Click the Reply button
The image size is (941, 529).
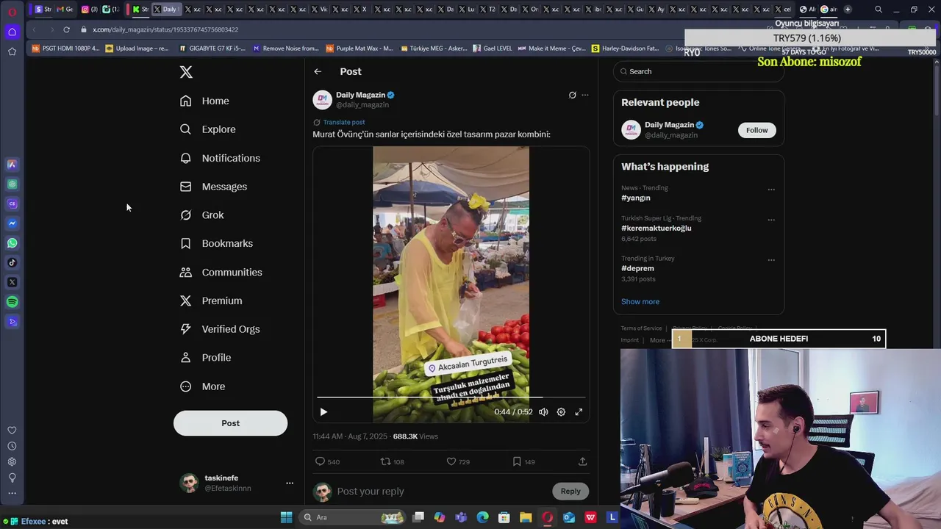(x=570, y=492)
